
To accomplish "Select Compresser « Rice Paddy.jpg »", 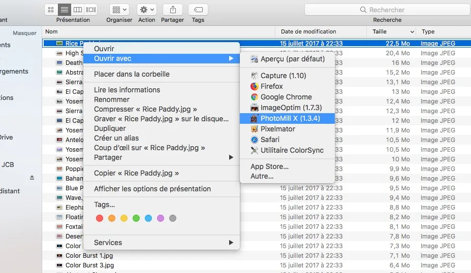I will [162, 109].
